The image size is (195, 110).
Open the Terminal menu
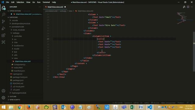click(x=46, y=2)
